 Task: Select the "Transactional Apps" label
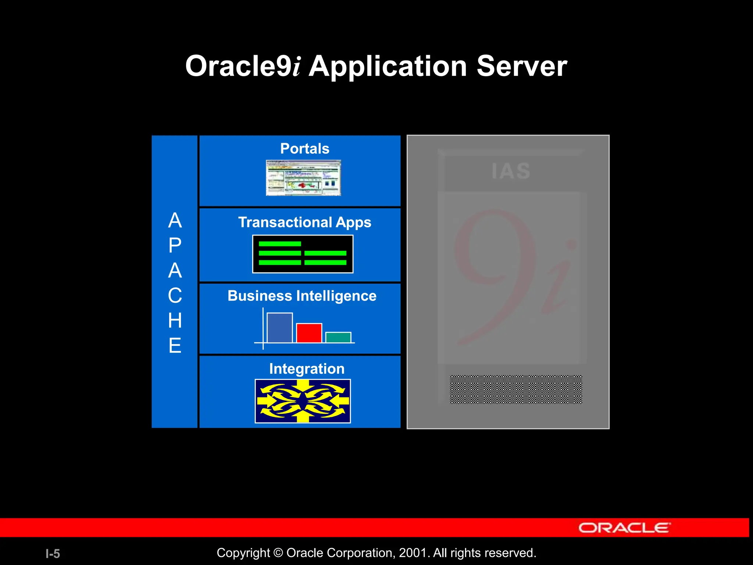point(305,223)
